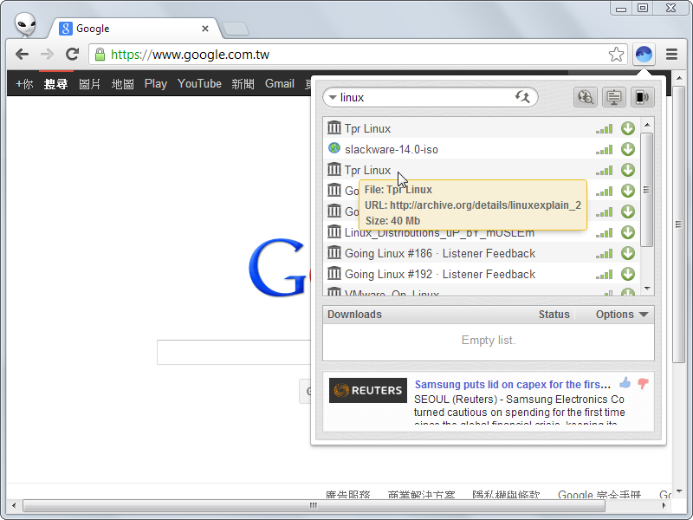Click 搜尋 in Google top bar
693x520 pixels.
55,83
